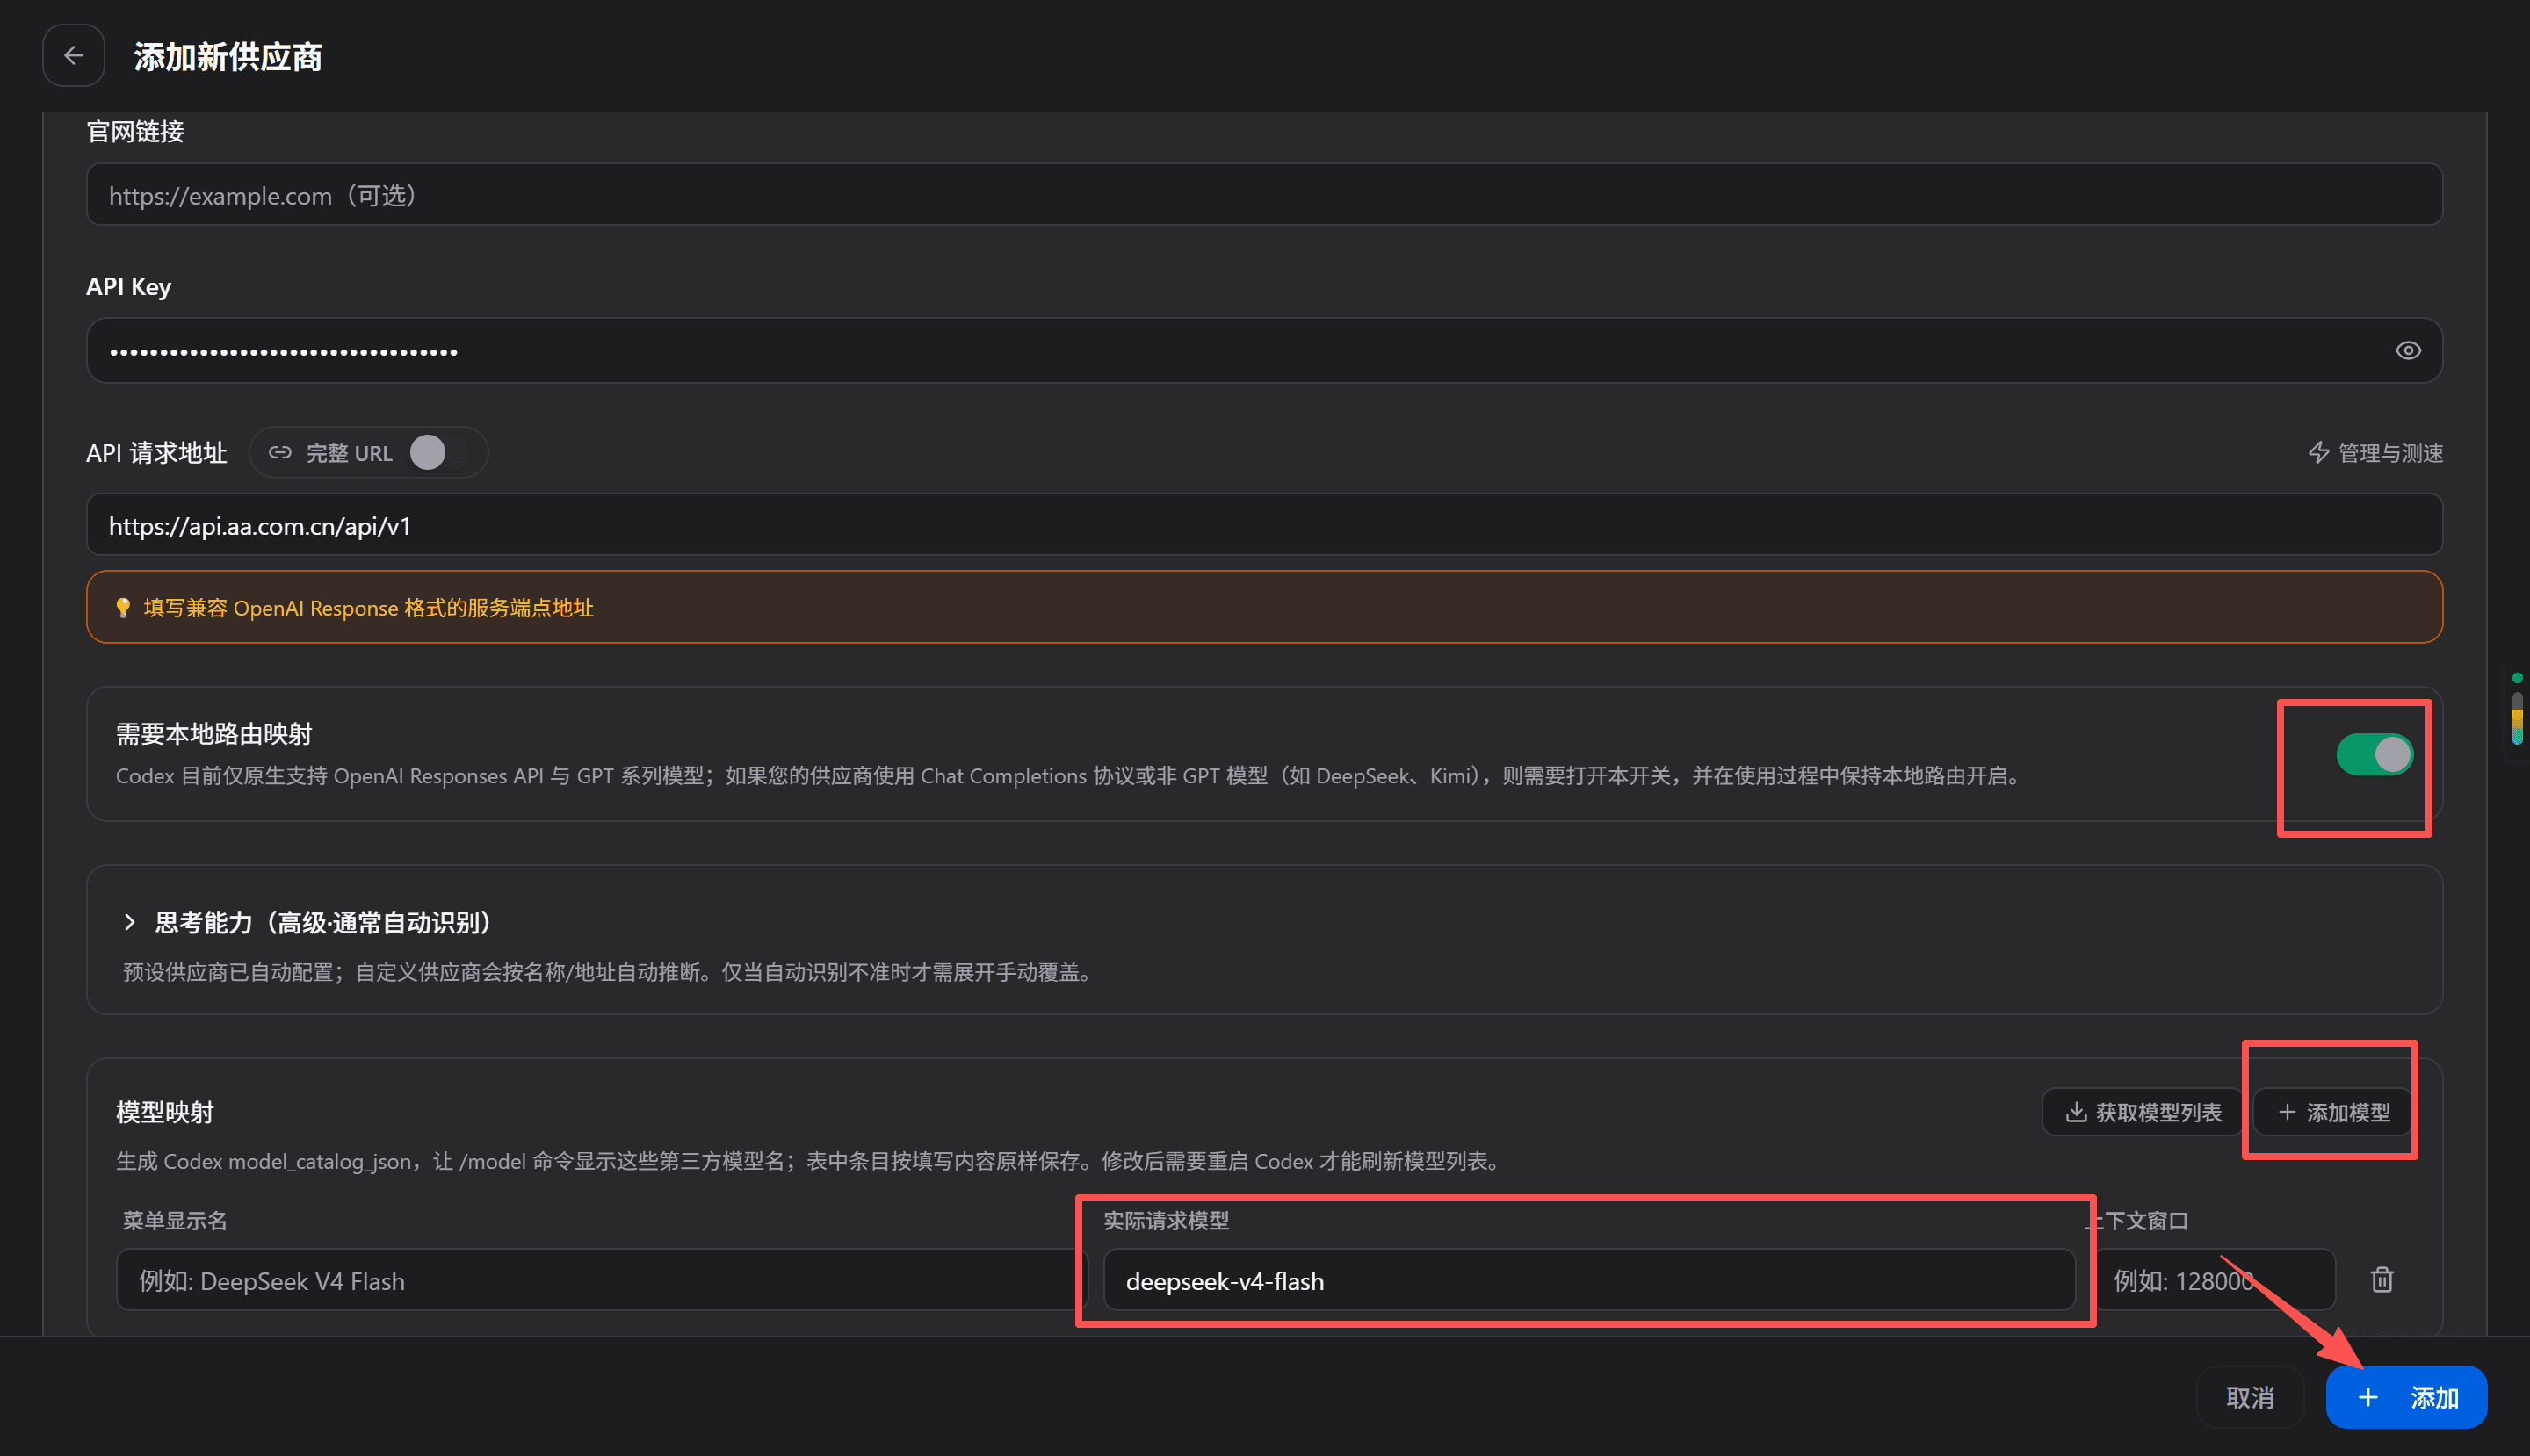Click the link icon beside 完整 URL
2530x1456 pixels.
pyautogui.click(x=280, y=453)
